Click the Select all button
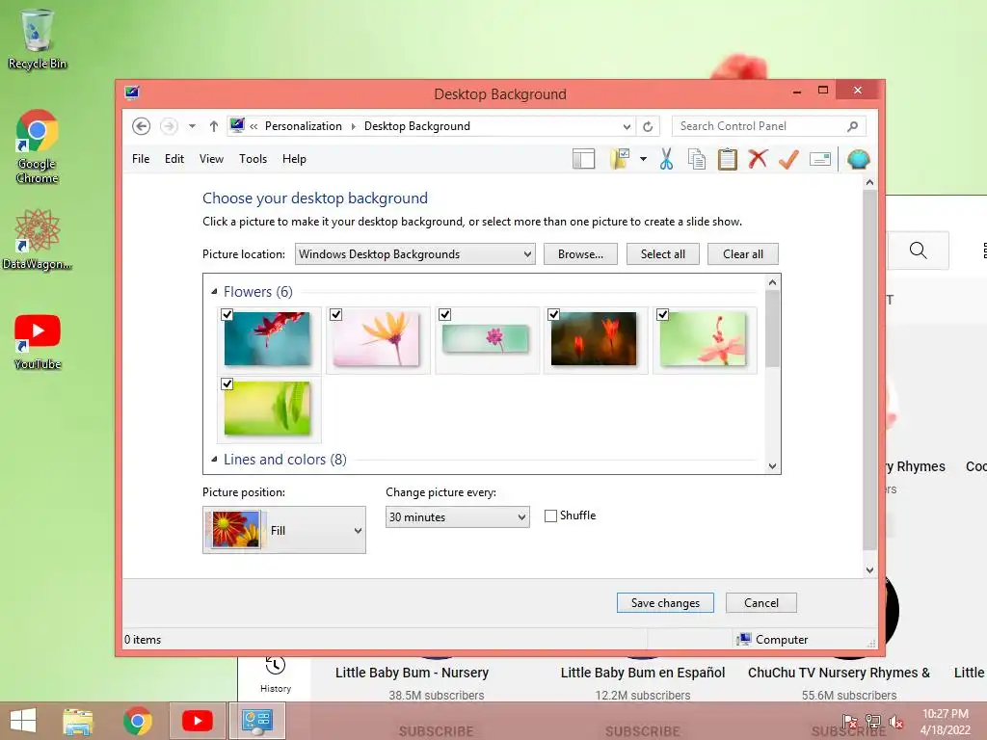The image size is (987, 740). pos(663,254)
